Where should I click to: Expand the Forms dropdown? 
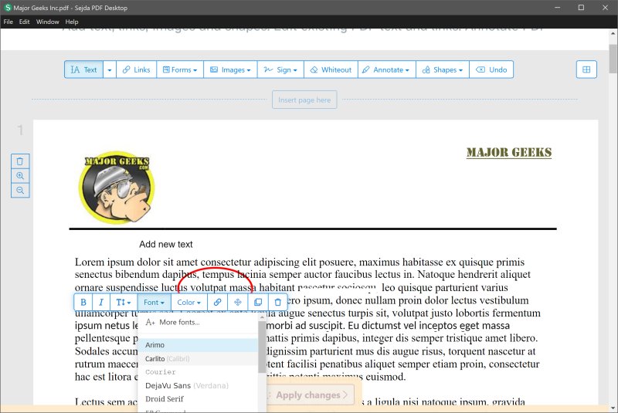180,69
